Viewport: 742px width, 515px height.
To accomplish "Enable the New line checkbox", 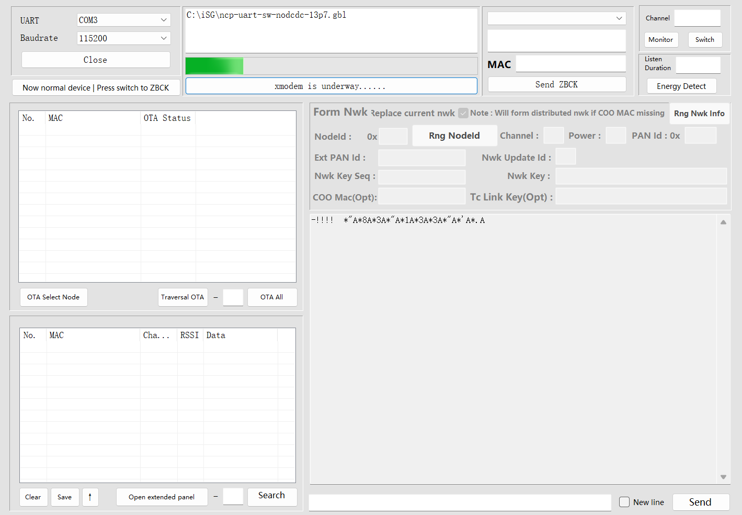I will click(x=624, y=502).
